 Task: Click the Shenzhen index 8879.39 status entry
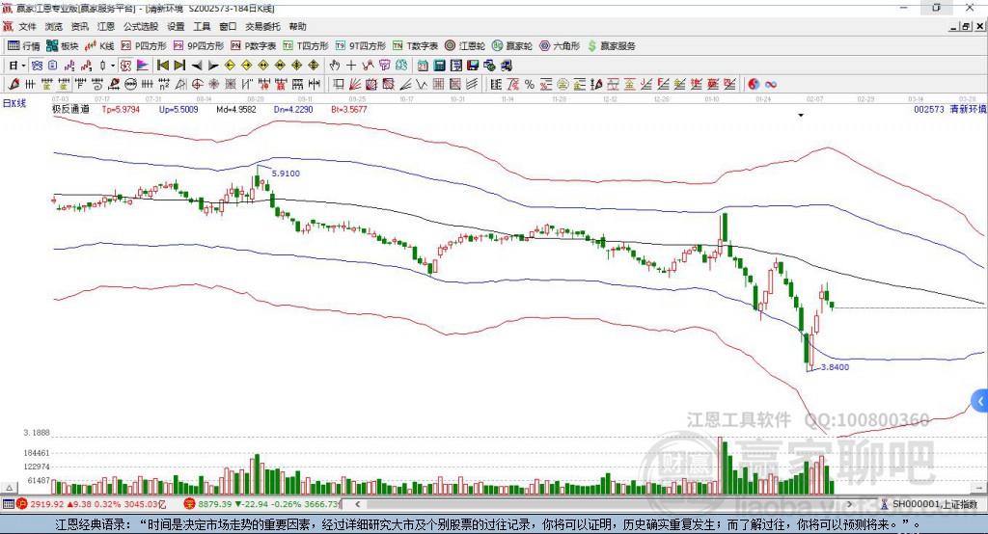click(x=263, y=504)
